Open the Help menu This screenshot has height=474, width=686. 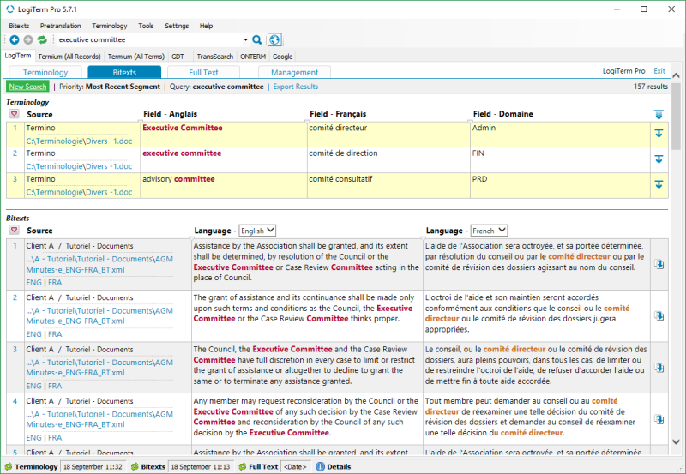tap(206, 26)
